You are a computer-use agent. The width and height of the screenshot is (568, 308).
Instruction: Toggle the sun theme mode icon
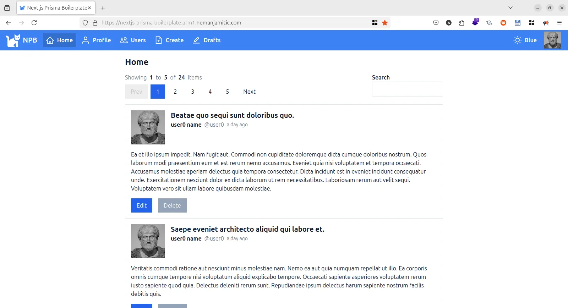coord(517,40)
